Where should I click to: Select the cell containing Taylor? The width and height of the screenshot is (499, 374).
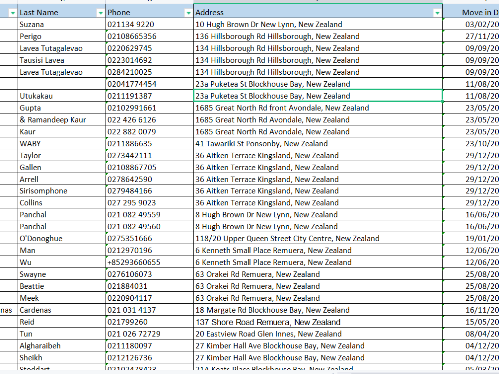(x=62, y=155)
